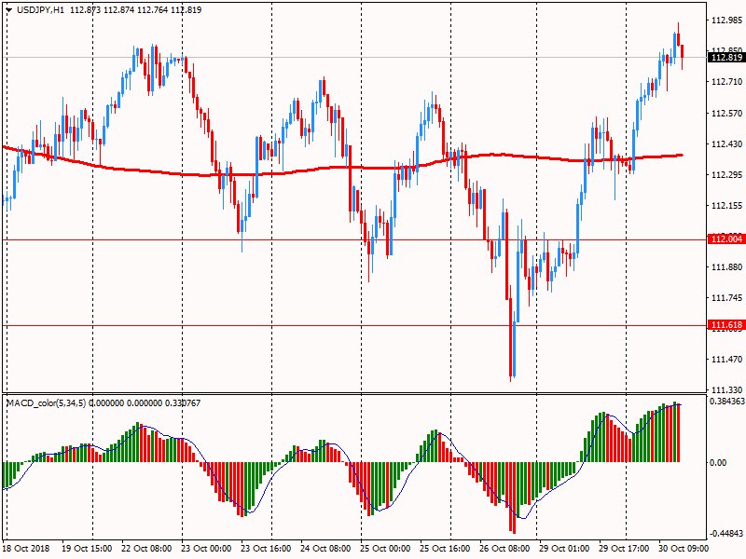The image size is (746, 559).
Task: Click the 112.295 price axis value
Action: pyautogui.click(x=726, y=175)
